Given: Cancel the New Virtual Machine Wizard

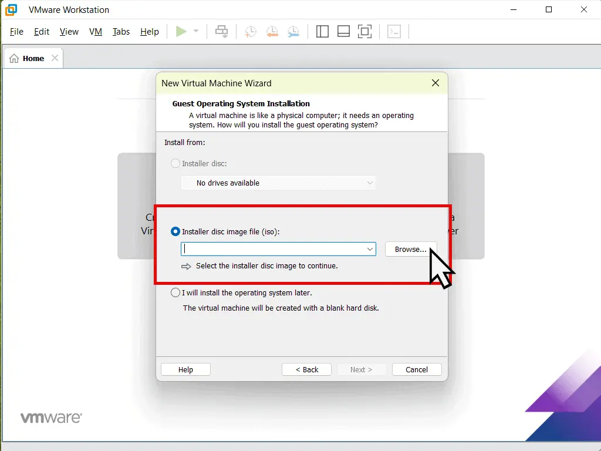Looking at the screenshot, I should pos(417,369).
